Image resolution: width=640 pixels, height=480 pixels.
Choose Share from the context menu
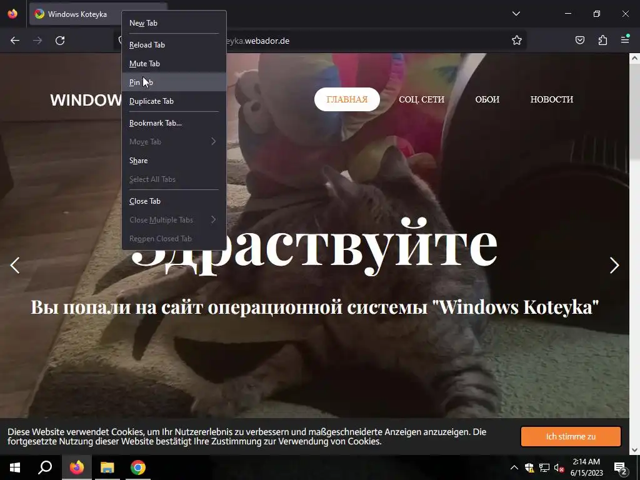pyautogui.click(x=174, y=161)
